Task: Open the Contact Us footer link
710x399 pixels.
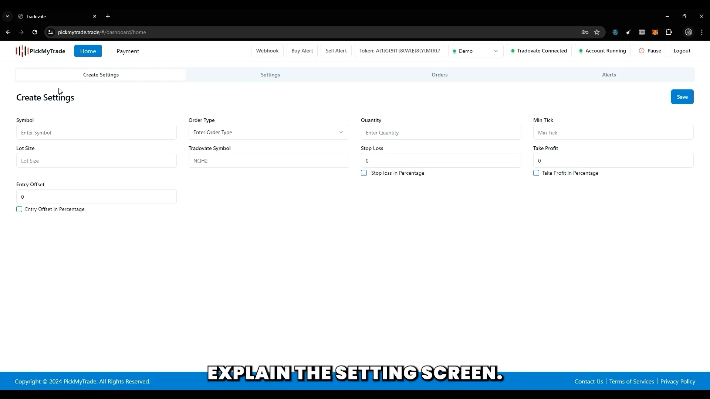Action: point(589,381)
